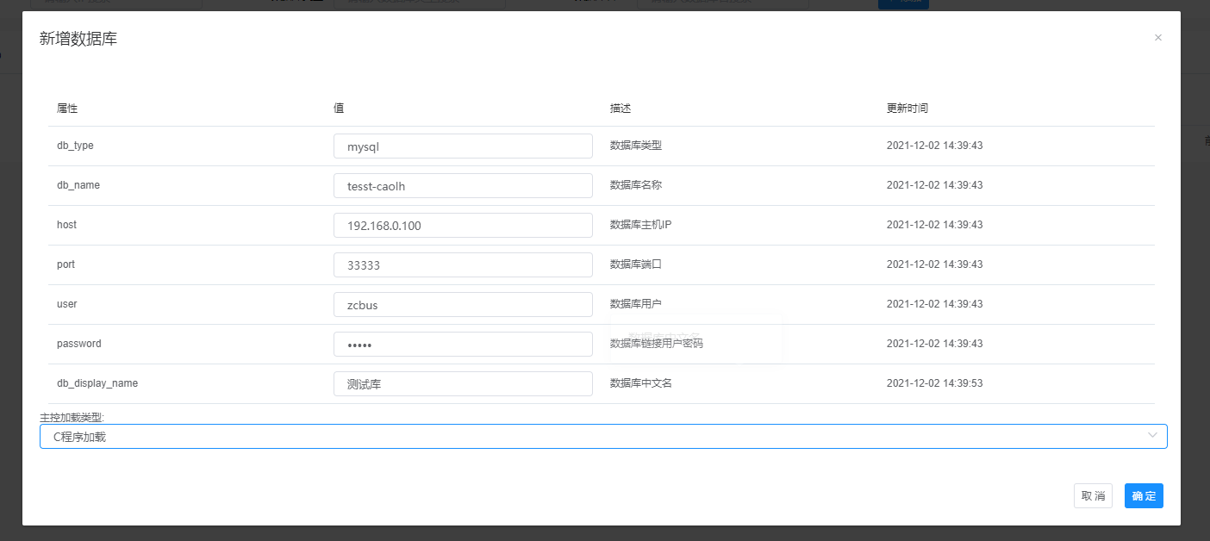This screenshot has height=541, width=1210.
Task: Click the 更新时间 column header
Action: [907, 109]
